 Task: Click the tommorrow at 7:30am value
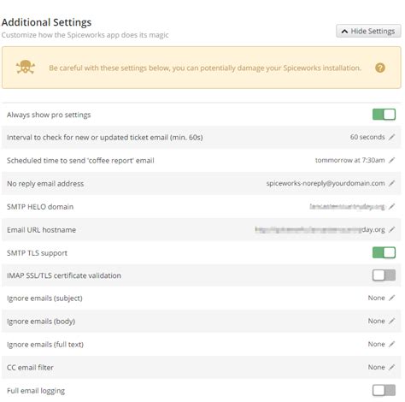(x=350, y=160)
